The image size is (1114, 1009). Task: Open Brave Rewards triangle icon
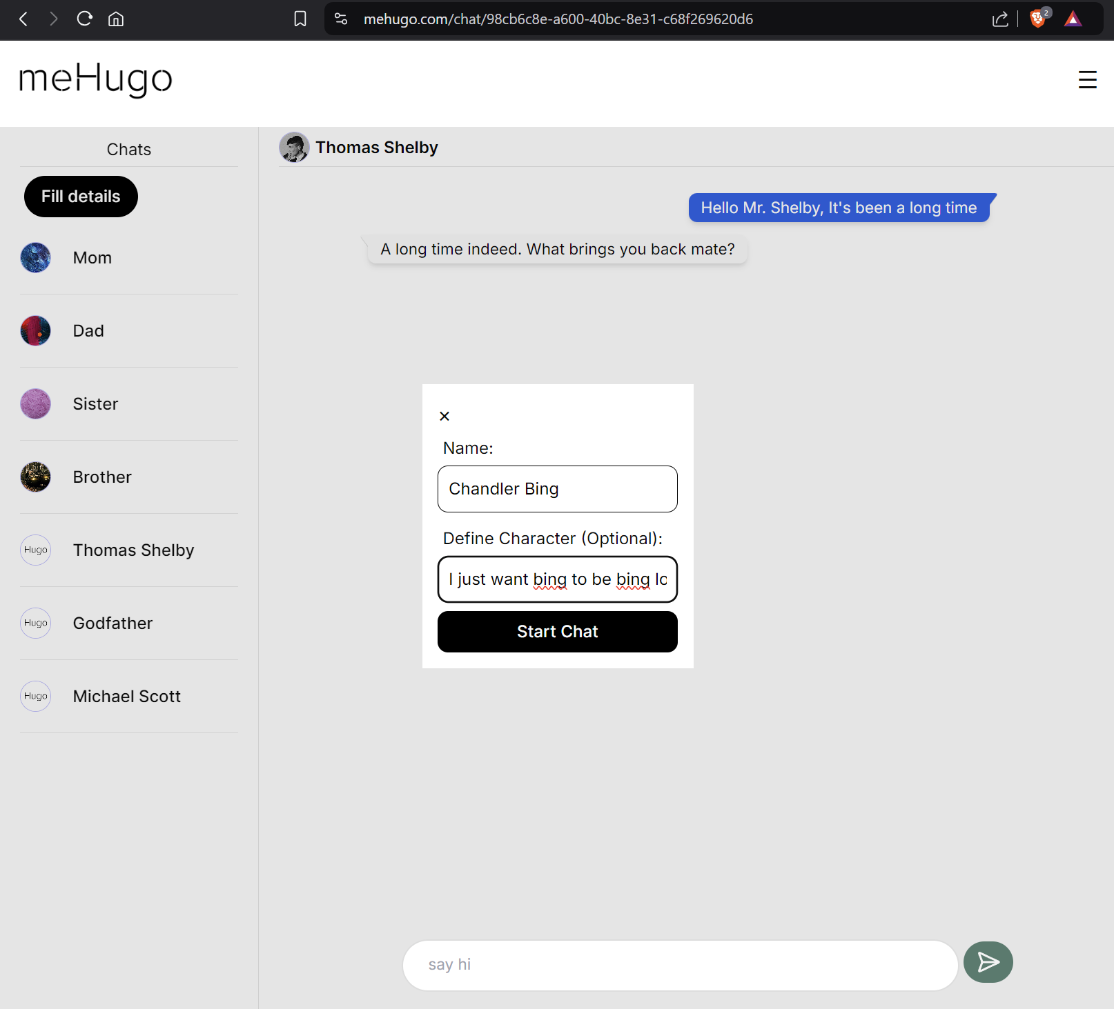(x=1073, y=19)
